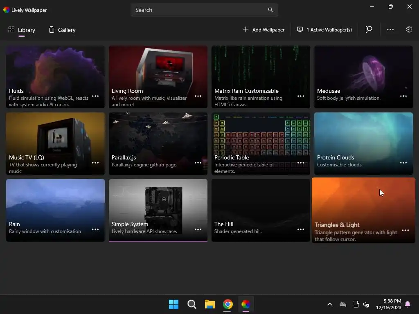The height and width of the screenshot is (314, 419).
Task: Switch to the Gallery tab
Action: point(62,30)
